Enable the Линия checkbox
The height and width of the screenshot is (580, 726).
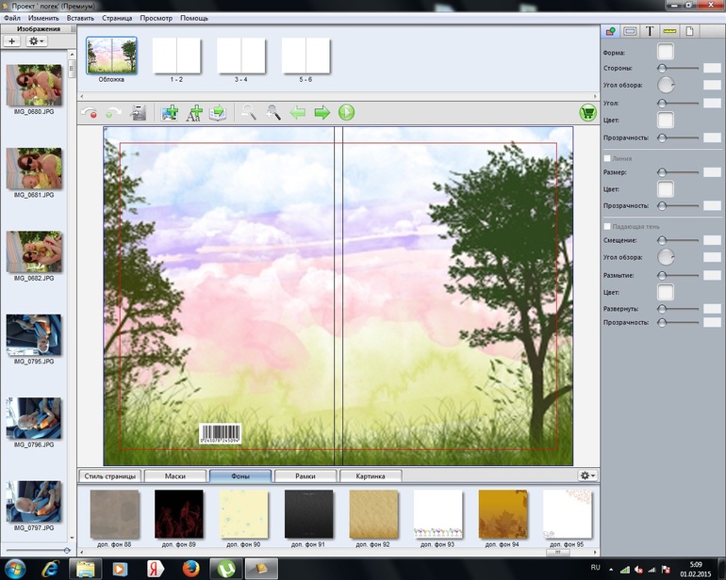click(608, 158)
